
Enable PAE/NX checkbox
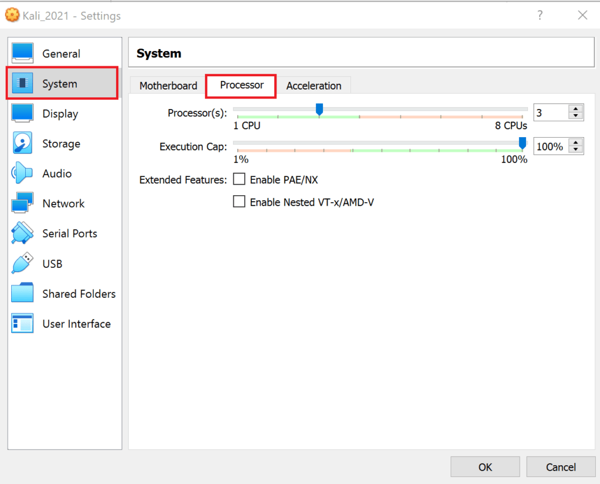[239, 179]
